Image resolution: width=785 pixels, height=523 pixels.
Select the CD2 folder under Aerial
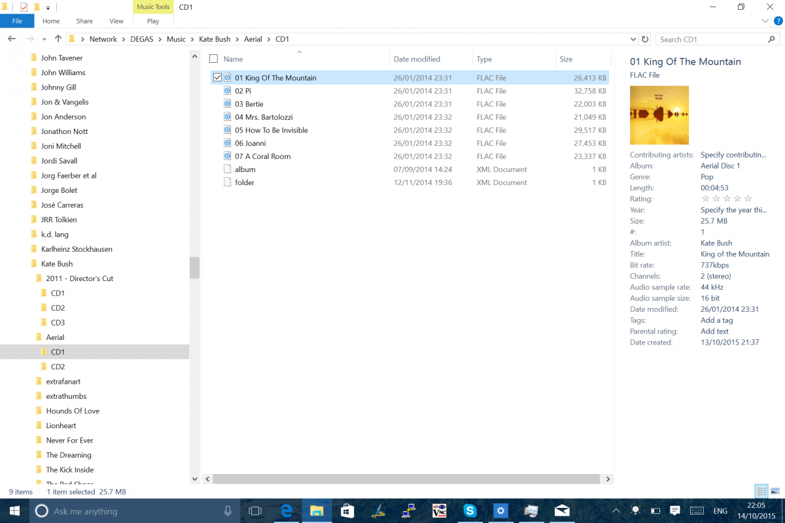[58, 367]
